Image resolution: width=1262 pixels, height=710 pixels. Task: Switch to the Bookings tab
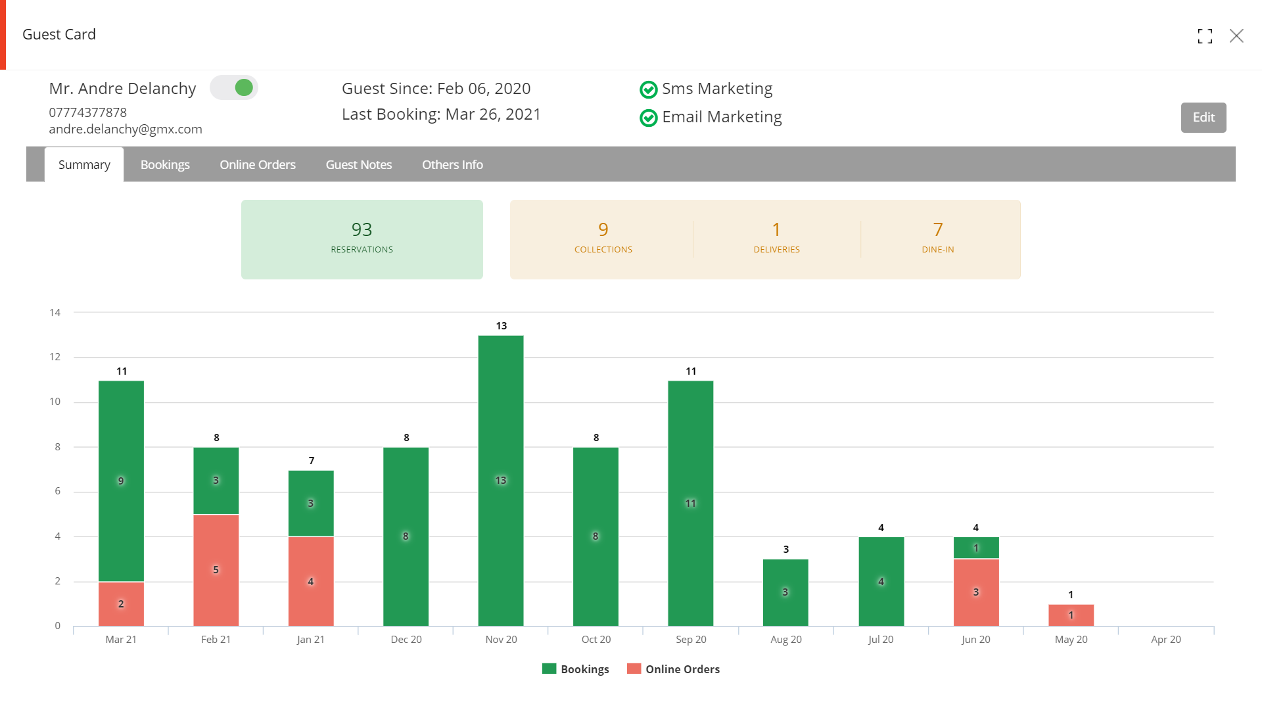coord(165,164)
